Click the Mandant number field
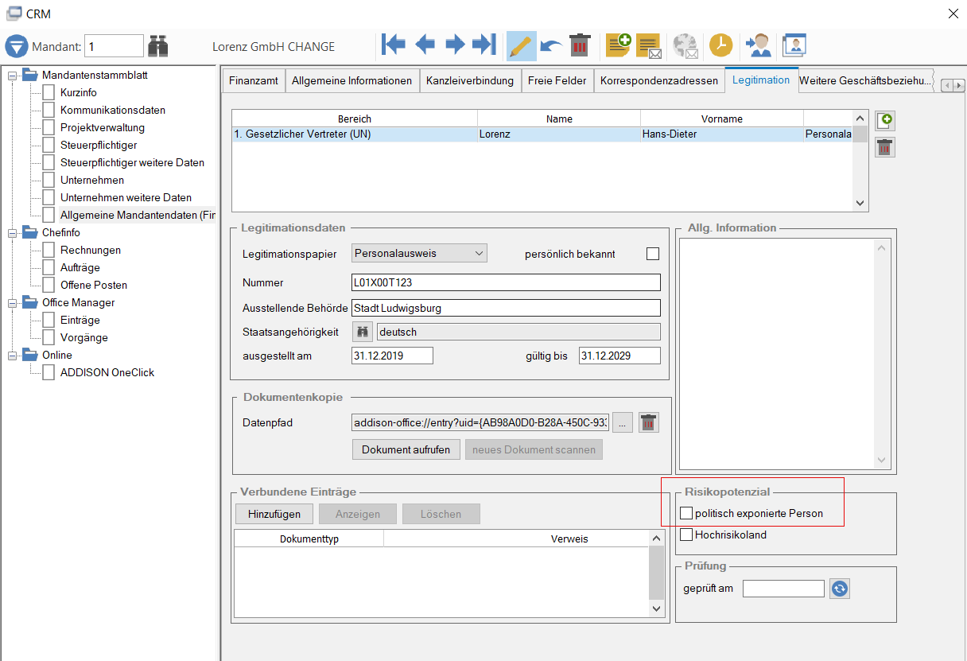Image resolution: width=967 pixels, height=661 pixels. [x=114, y=46]
